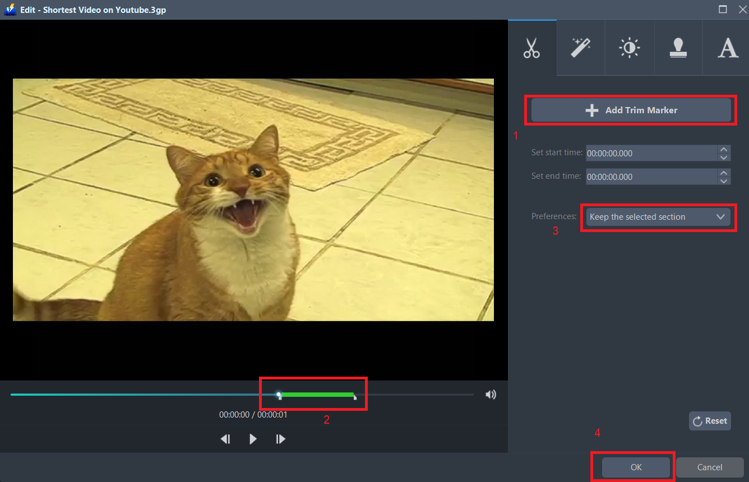Click the Set start time field

tap(650, 153)
